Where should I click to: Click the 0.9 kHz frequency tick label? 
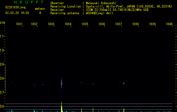2,64
